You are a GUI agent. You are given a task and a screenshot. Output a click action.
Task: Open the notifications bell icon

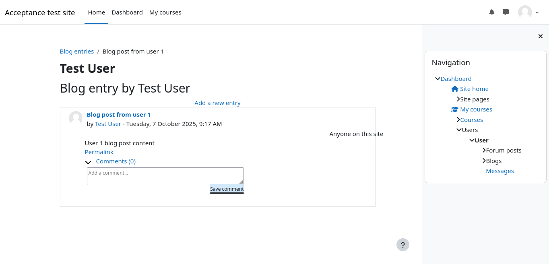491,12
